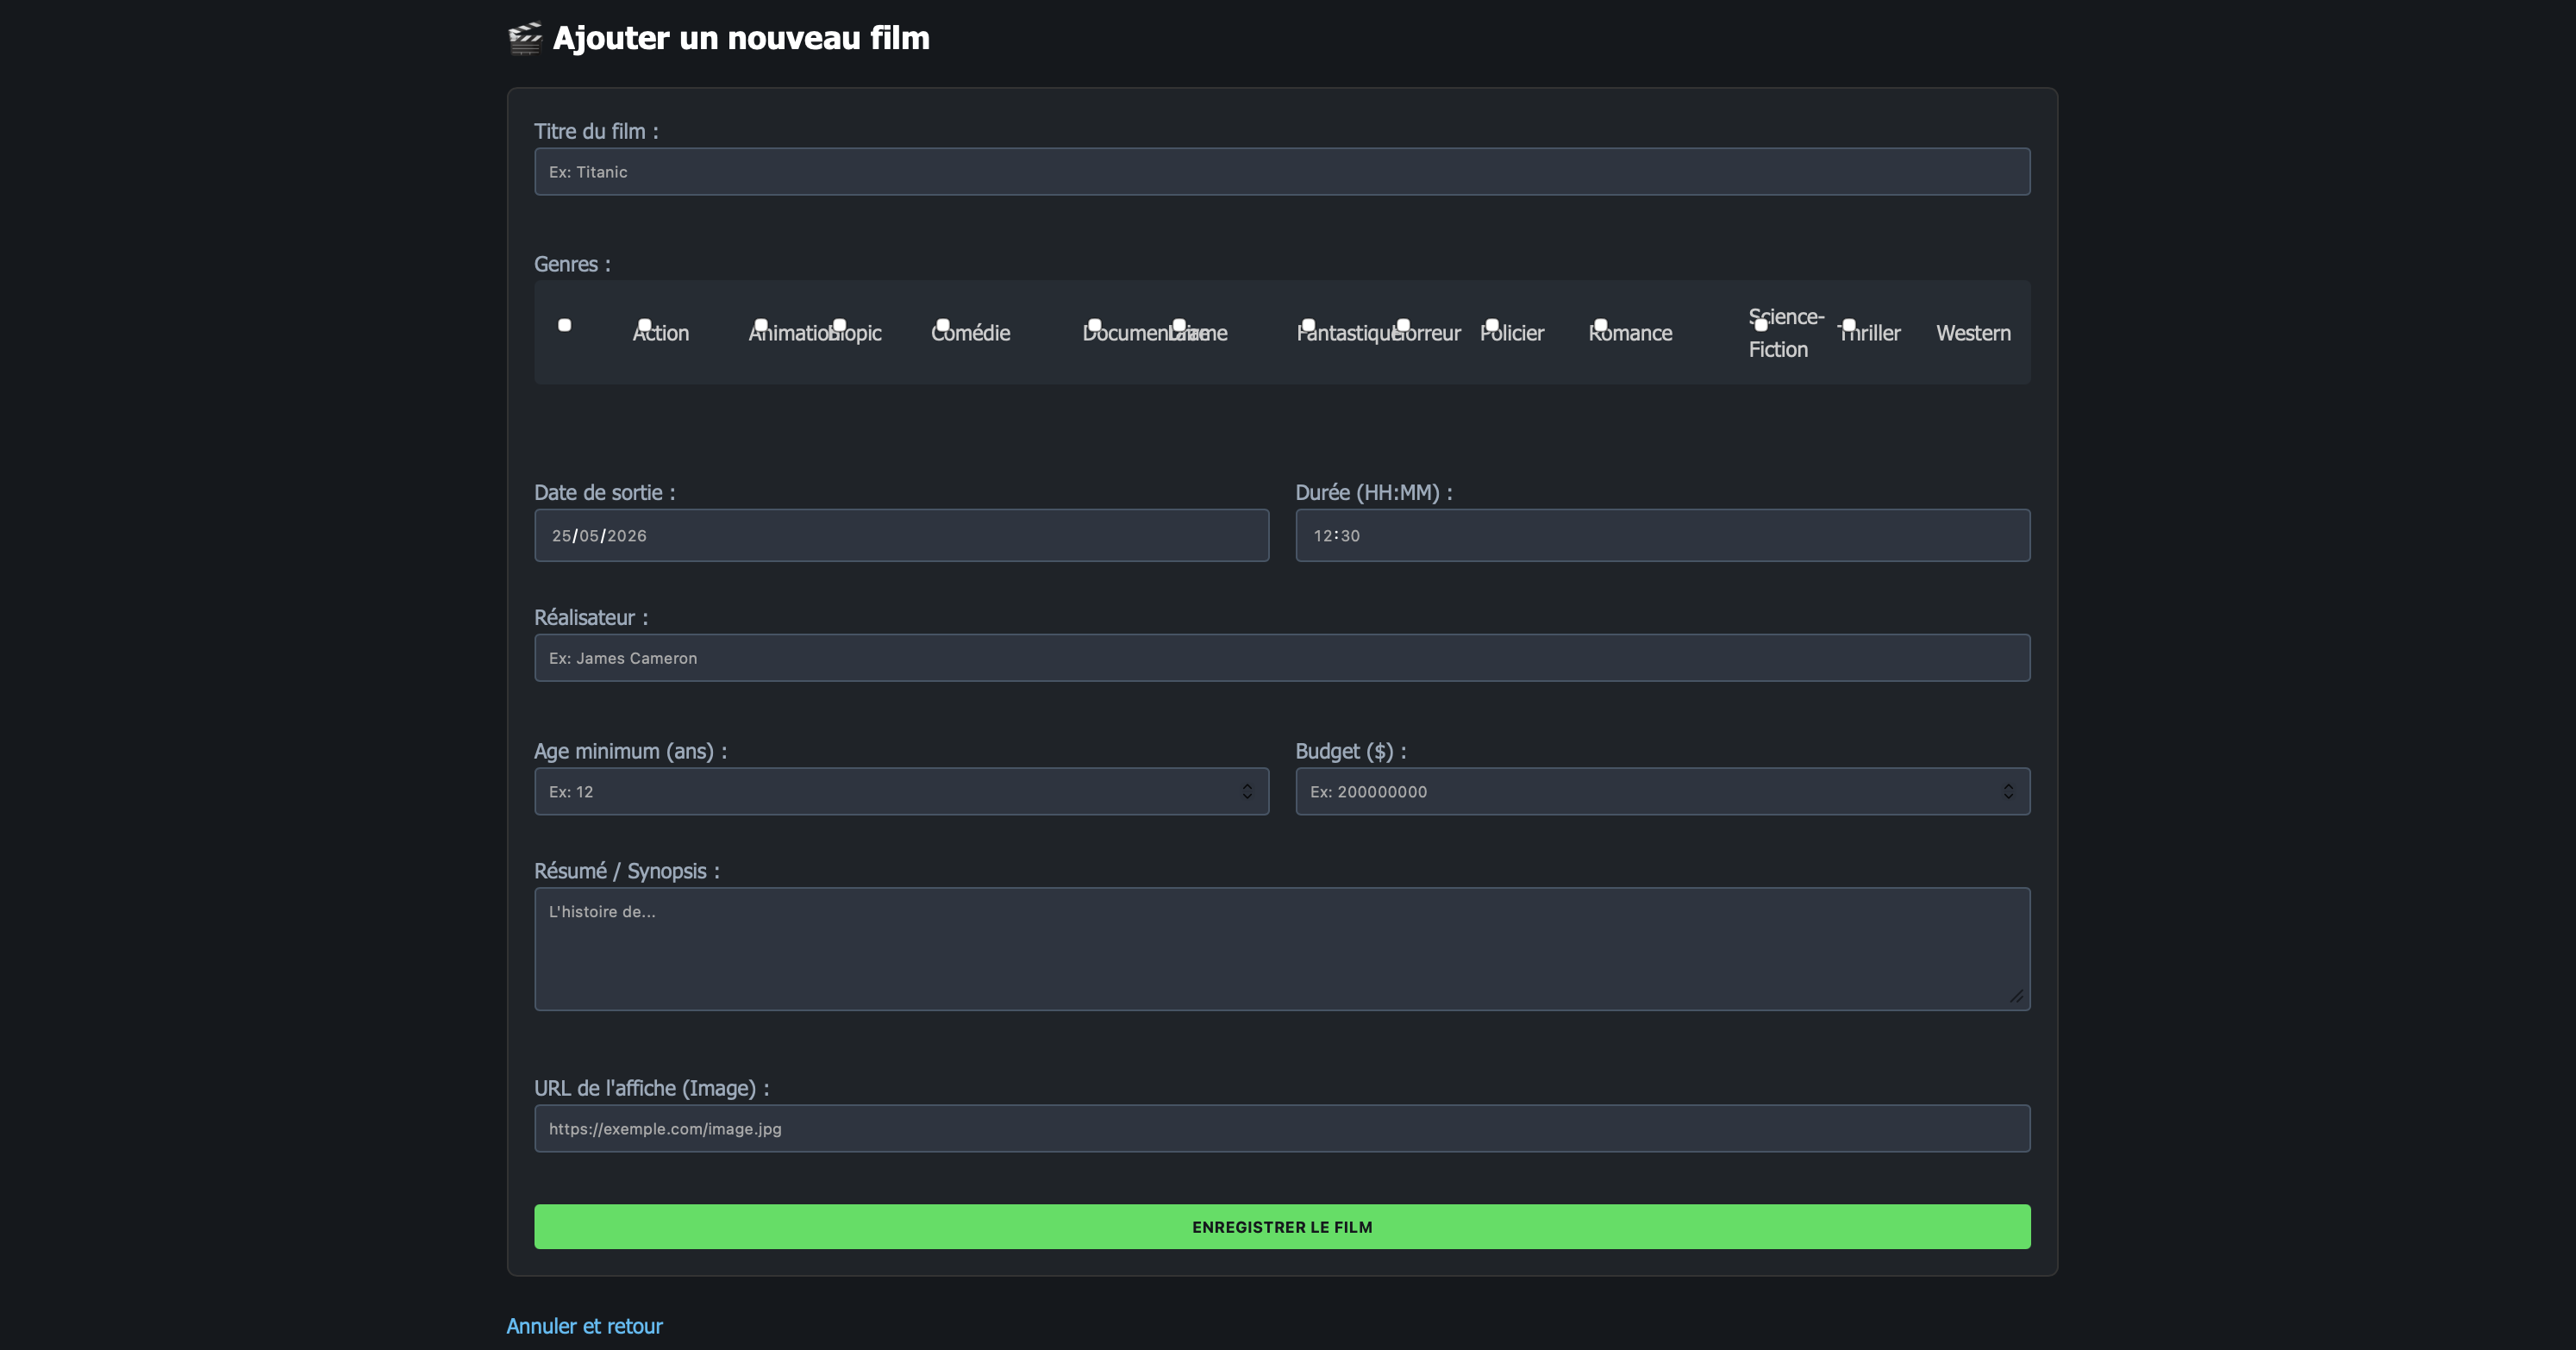
Task: Focus the Age minimum number field
Action: click(x=901, y=792)
